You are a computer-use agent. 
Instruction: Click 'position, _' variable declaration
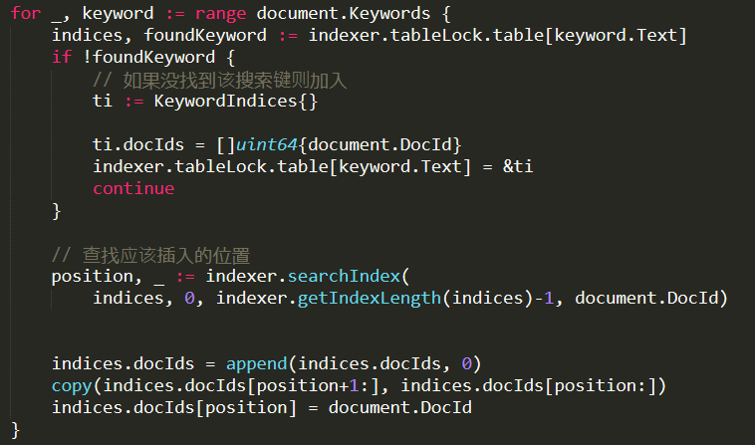pyautogui.click(x=108, y=277)
